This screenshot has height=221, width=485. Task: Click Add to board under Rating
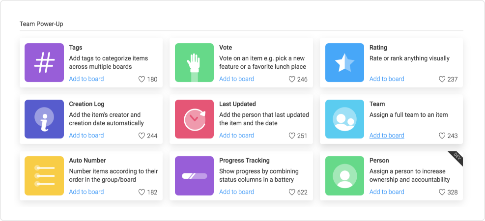pos(387,79)
